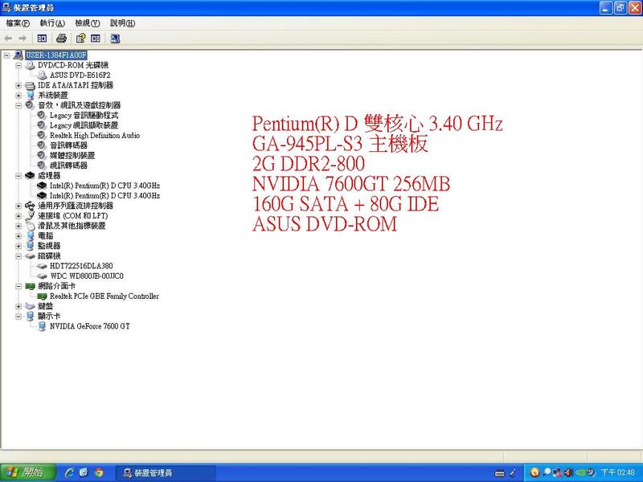643x482 pixels.
Task: Select the 音訊轉碼器 device entry
Action: pos(68,145)
